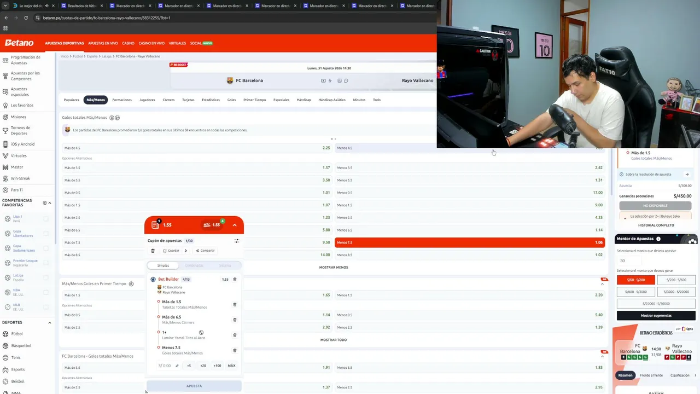Select the Simples bet slip tab
Image resolution: width=700 pixels, height=394 pixels.
(163, 265)
